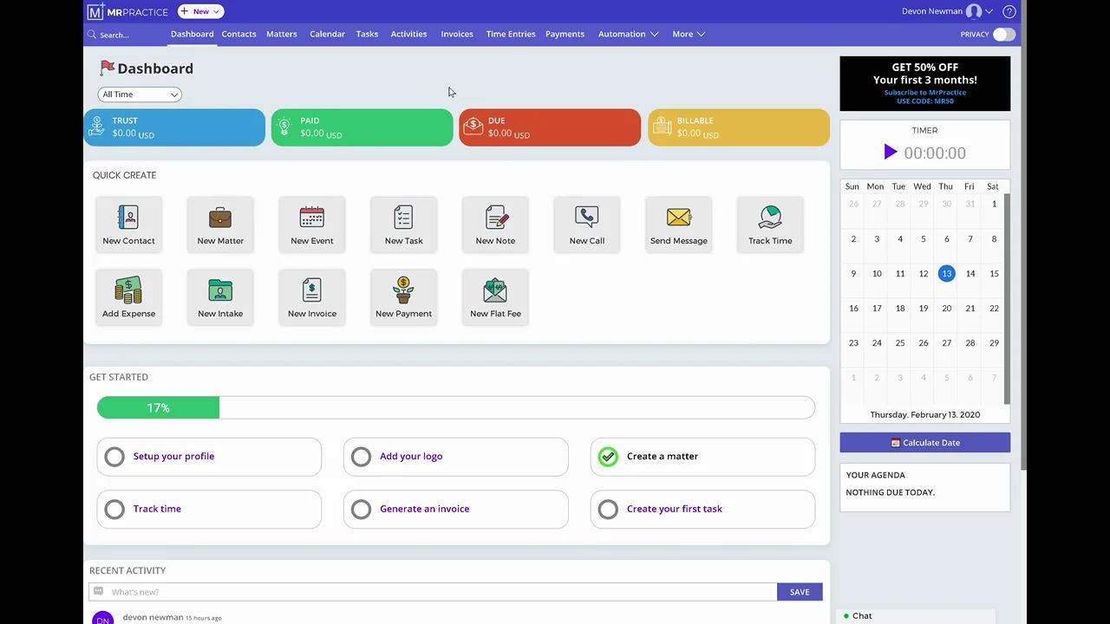The width and height of the screenshot is (1110, 624).
Task: Switch to the Calendar tab
Action: pyautogui.click(x=327, y=34)
